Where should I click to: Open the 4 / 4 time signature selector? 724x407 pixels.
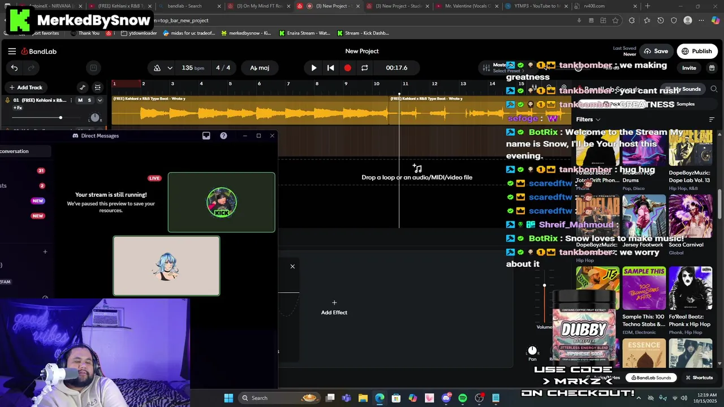click(x=223, y=68)
